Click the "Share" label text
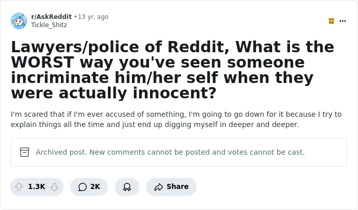The width and height of the screenshot is (358, 210). tap(177, 187)
